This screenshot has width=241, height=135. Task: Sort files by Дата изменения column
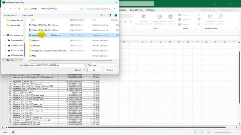click(x=77, y=20)
